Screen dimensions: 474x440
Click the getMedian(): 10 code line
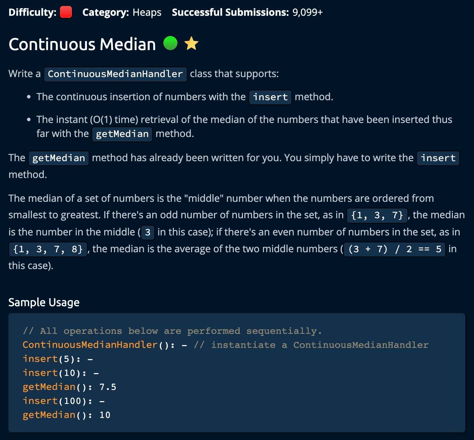(x=66, y=415)
